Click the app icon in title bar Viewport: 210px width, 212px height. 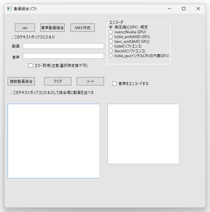tap(10, 9)
